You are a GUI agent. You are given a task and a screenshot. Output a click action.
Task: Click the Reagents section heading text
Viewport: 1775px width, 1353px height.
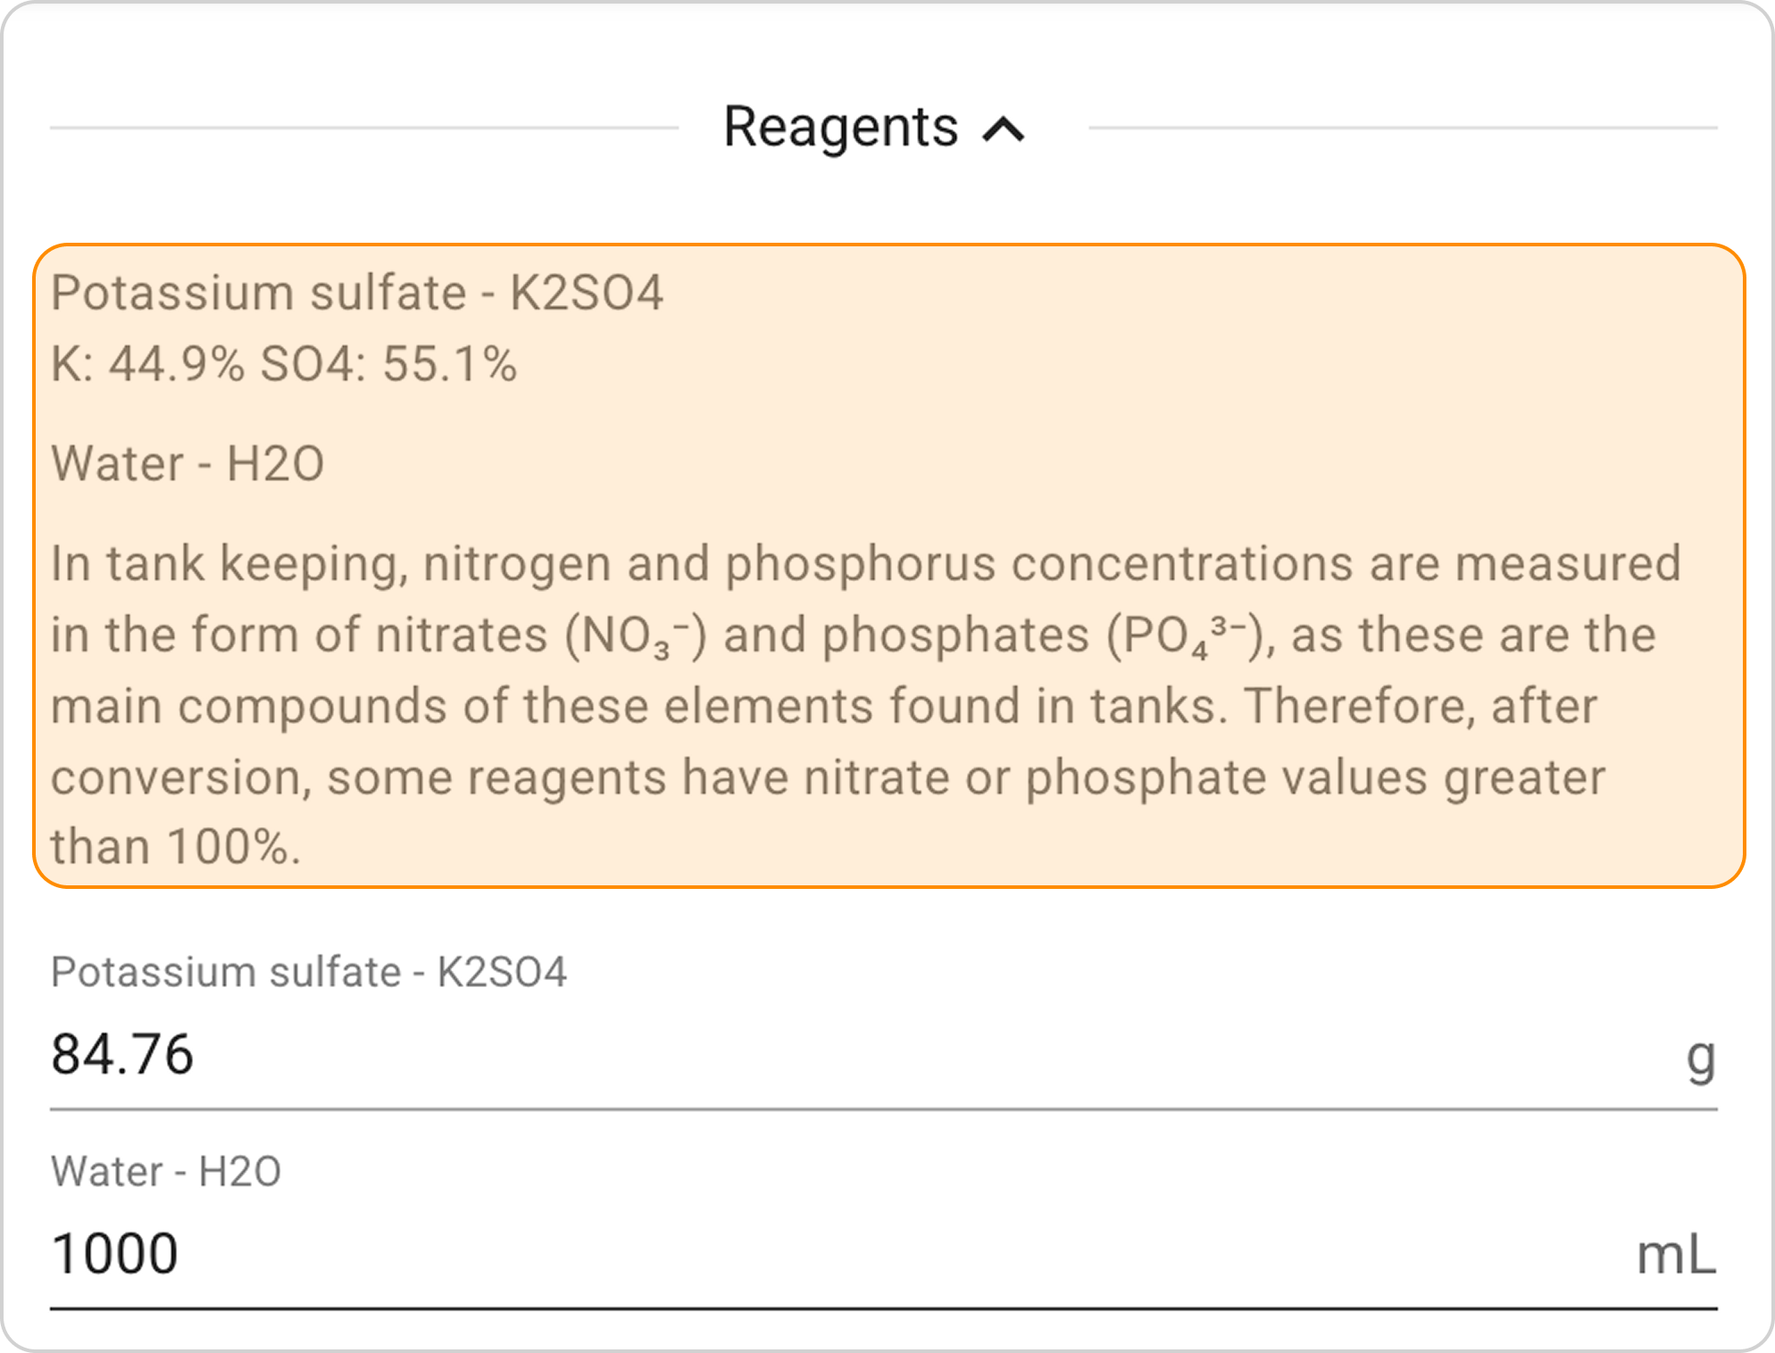tap(839, 127)
